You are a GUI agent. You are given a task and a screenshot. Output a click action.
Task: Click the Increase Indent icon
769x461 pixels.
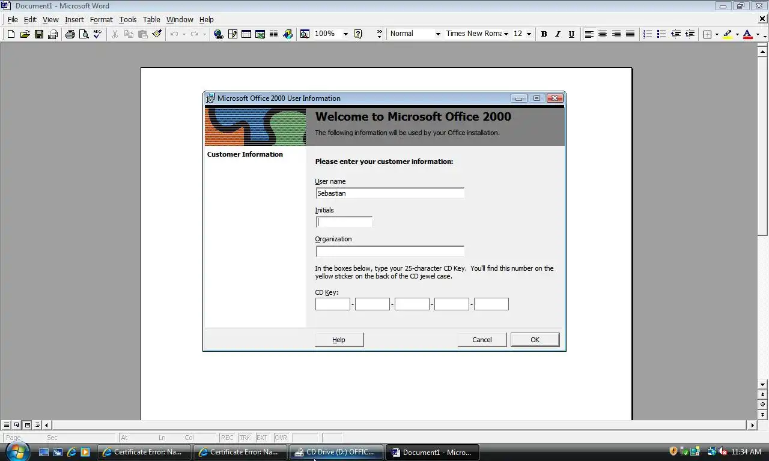pos(690,34)
